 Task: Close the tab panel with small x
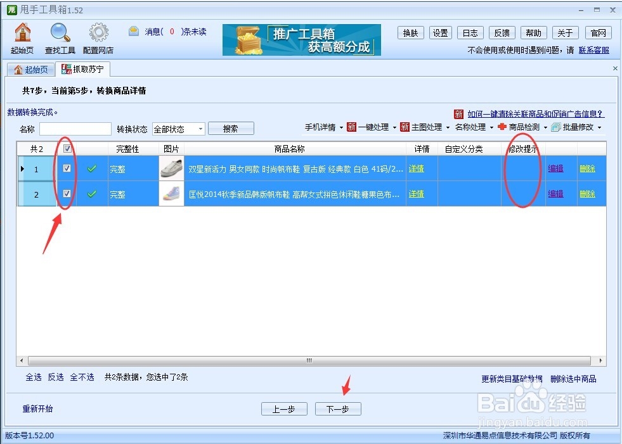615,68
